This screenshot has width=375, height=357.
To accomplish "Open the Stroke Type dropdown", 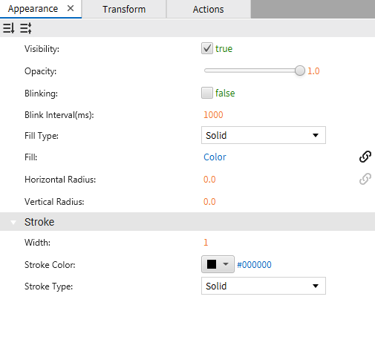I will coord(264,286).
